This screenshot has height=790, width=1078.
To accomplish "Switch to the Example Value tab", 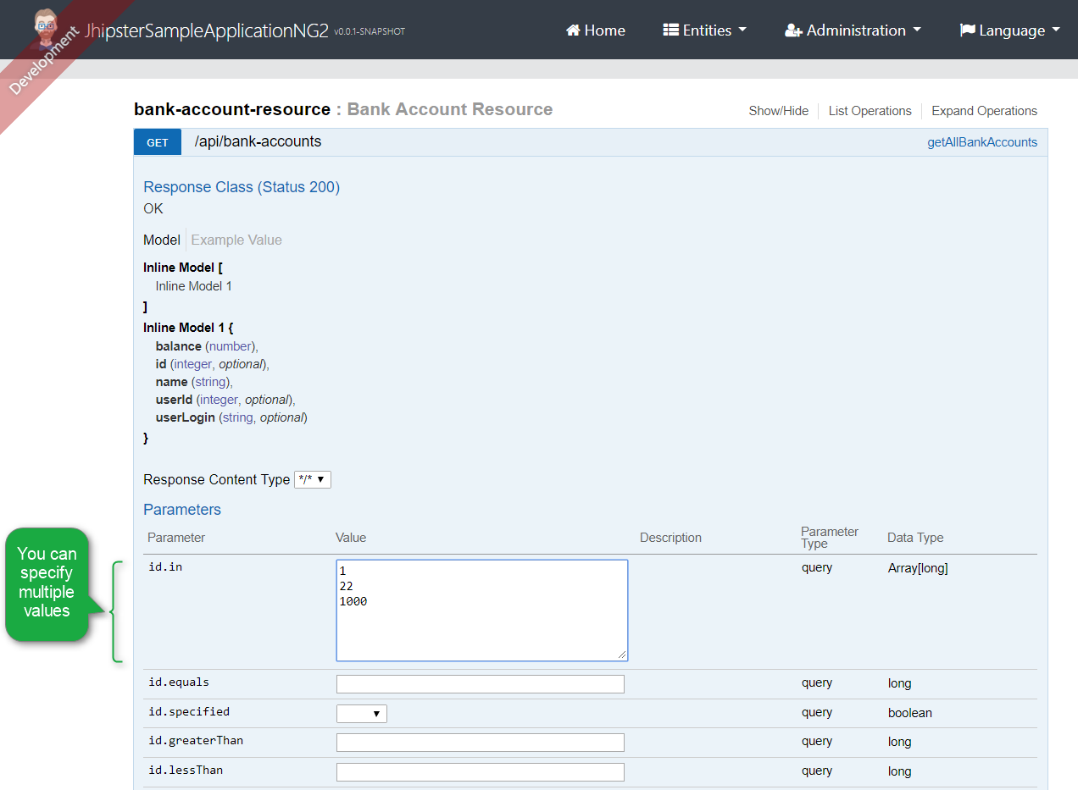I will [236, 240].
